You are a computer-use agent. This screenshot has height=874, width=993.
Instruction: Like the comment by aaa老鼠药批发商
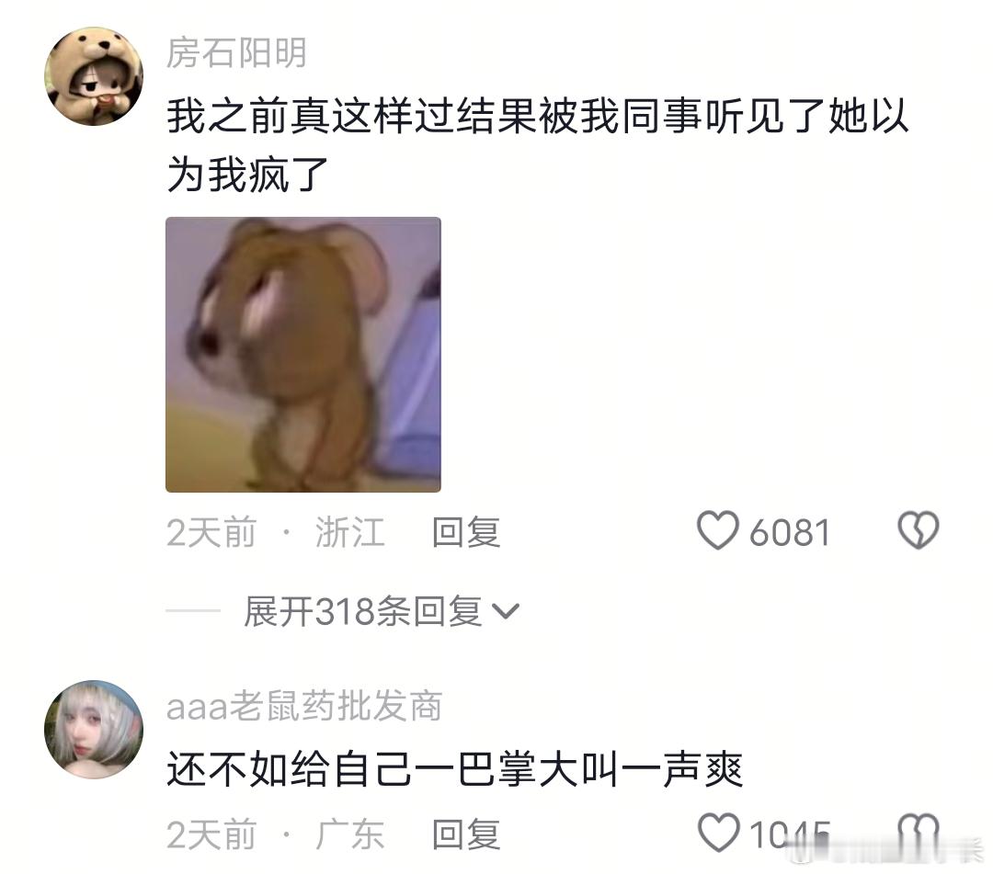(x=718, y=833)
